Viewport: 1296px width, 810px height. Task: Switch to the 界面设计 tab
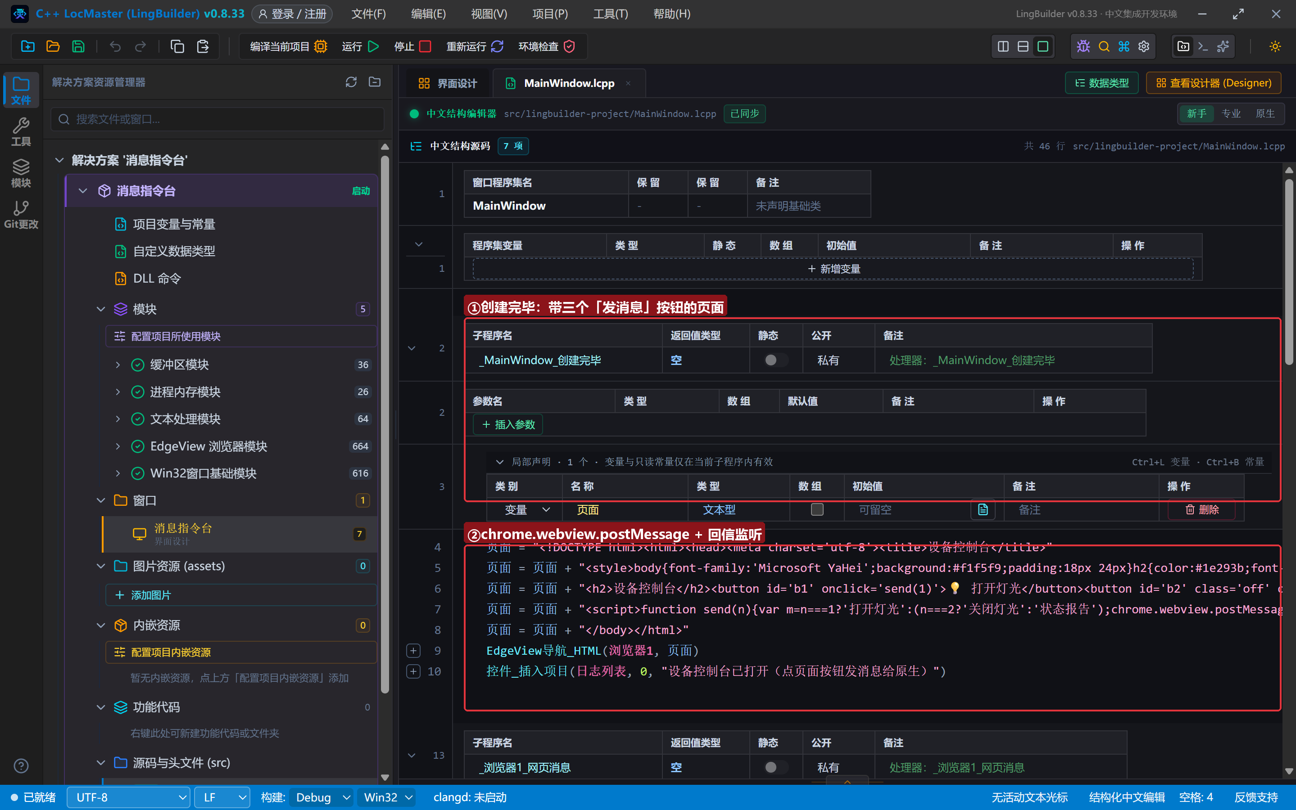(x=448, y=83)
